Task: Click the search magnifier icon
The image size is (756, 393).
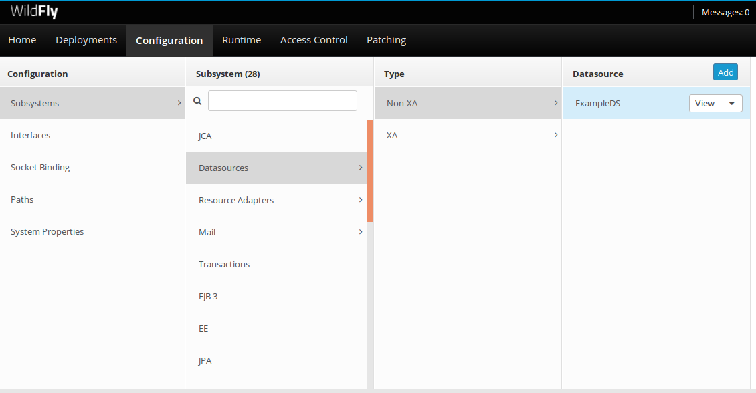Action: pyautogui.click(x=197, y=101)
